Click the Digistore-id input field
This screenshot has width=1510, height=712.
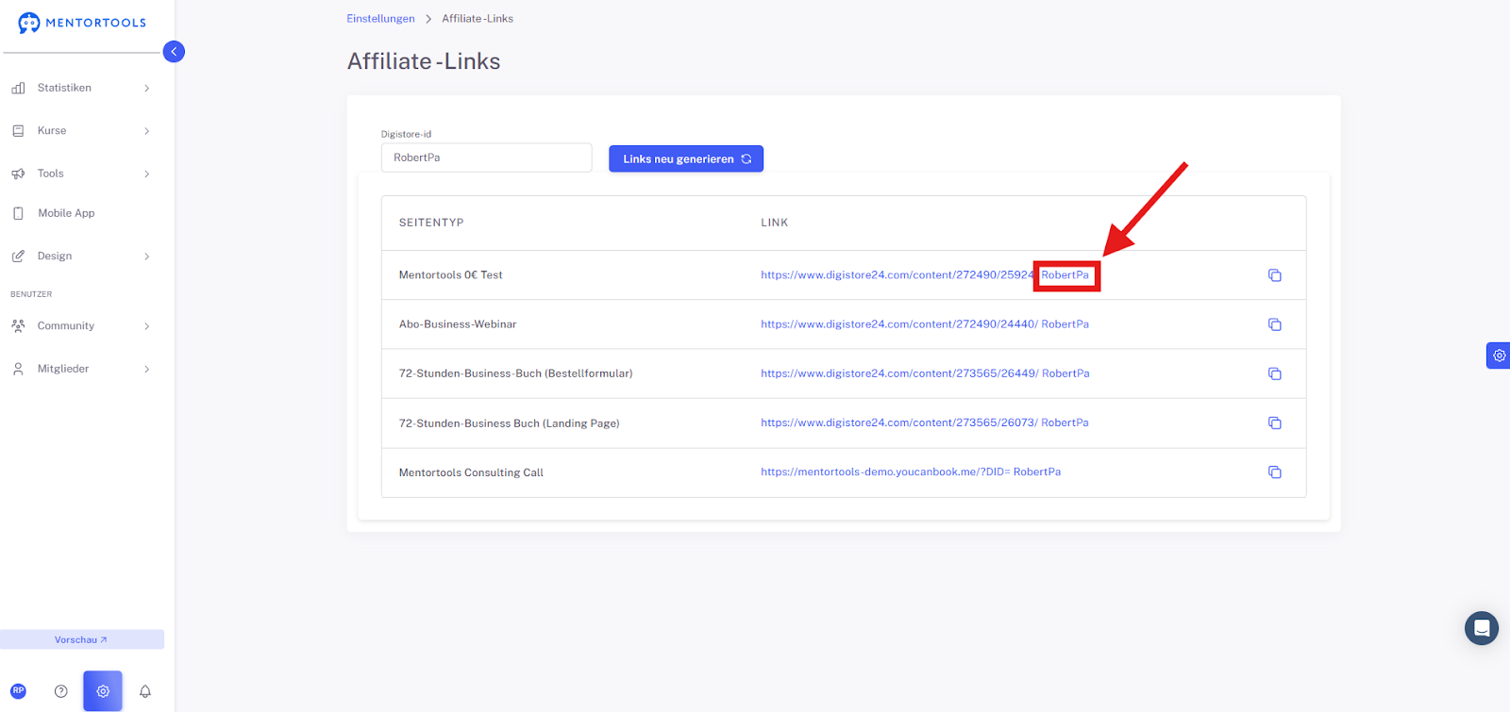486,157
